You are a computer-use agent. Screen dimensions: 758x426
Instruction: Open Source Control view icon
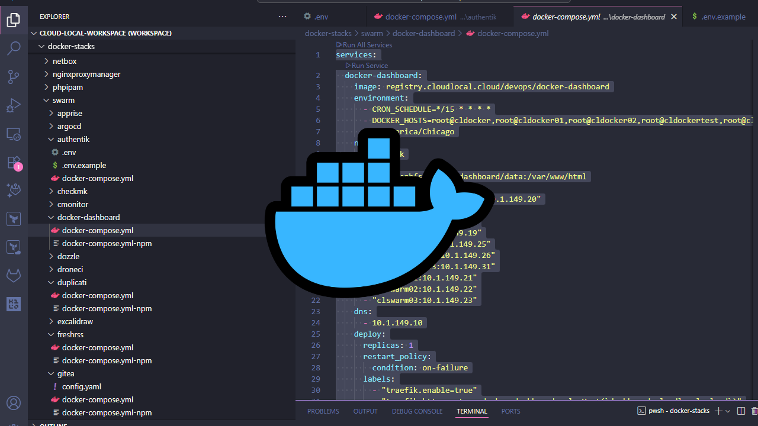click(x=14, y=77)
